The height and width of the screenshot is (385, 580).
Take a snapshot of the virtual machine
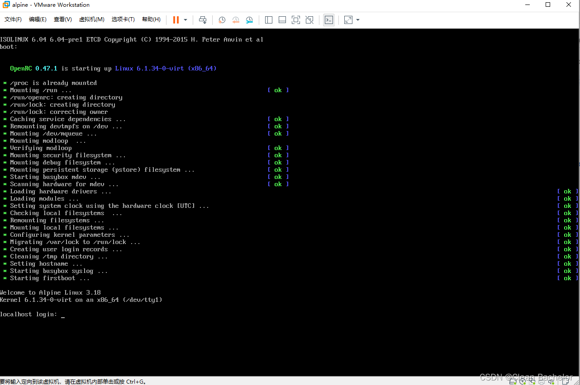coord(222,20)
